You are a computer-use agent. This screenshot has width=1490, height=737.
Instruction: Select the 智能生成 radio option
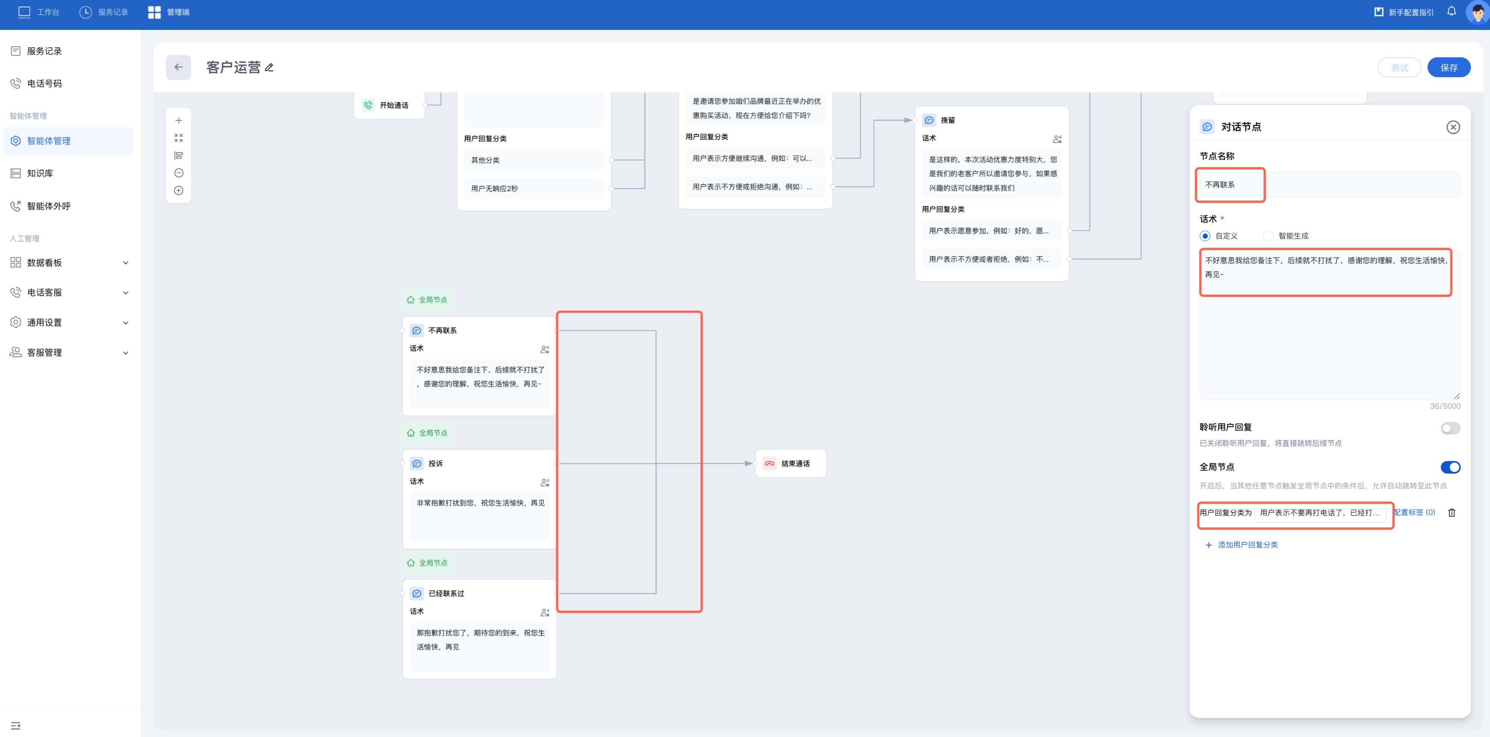point(1268,236)
